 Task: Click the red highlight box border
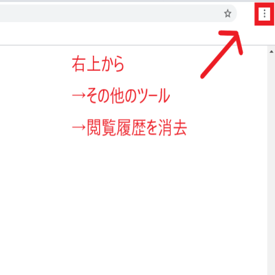pos(256,14)
